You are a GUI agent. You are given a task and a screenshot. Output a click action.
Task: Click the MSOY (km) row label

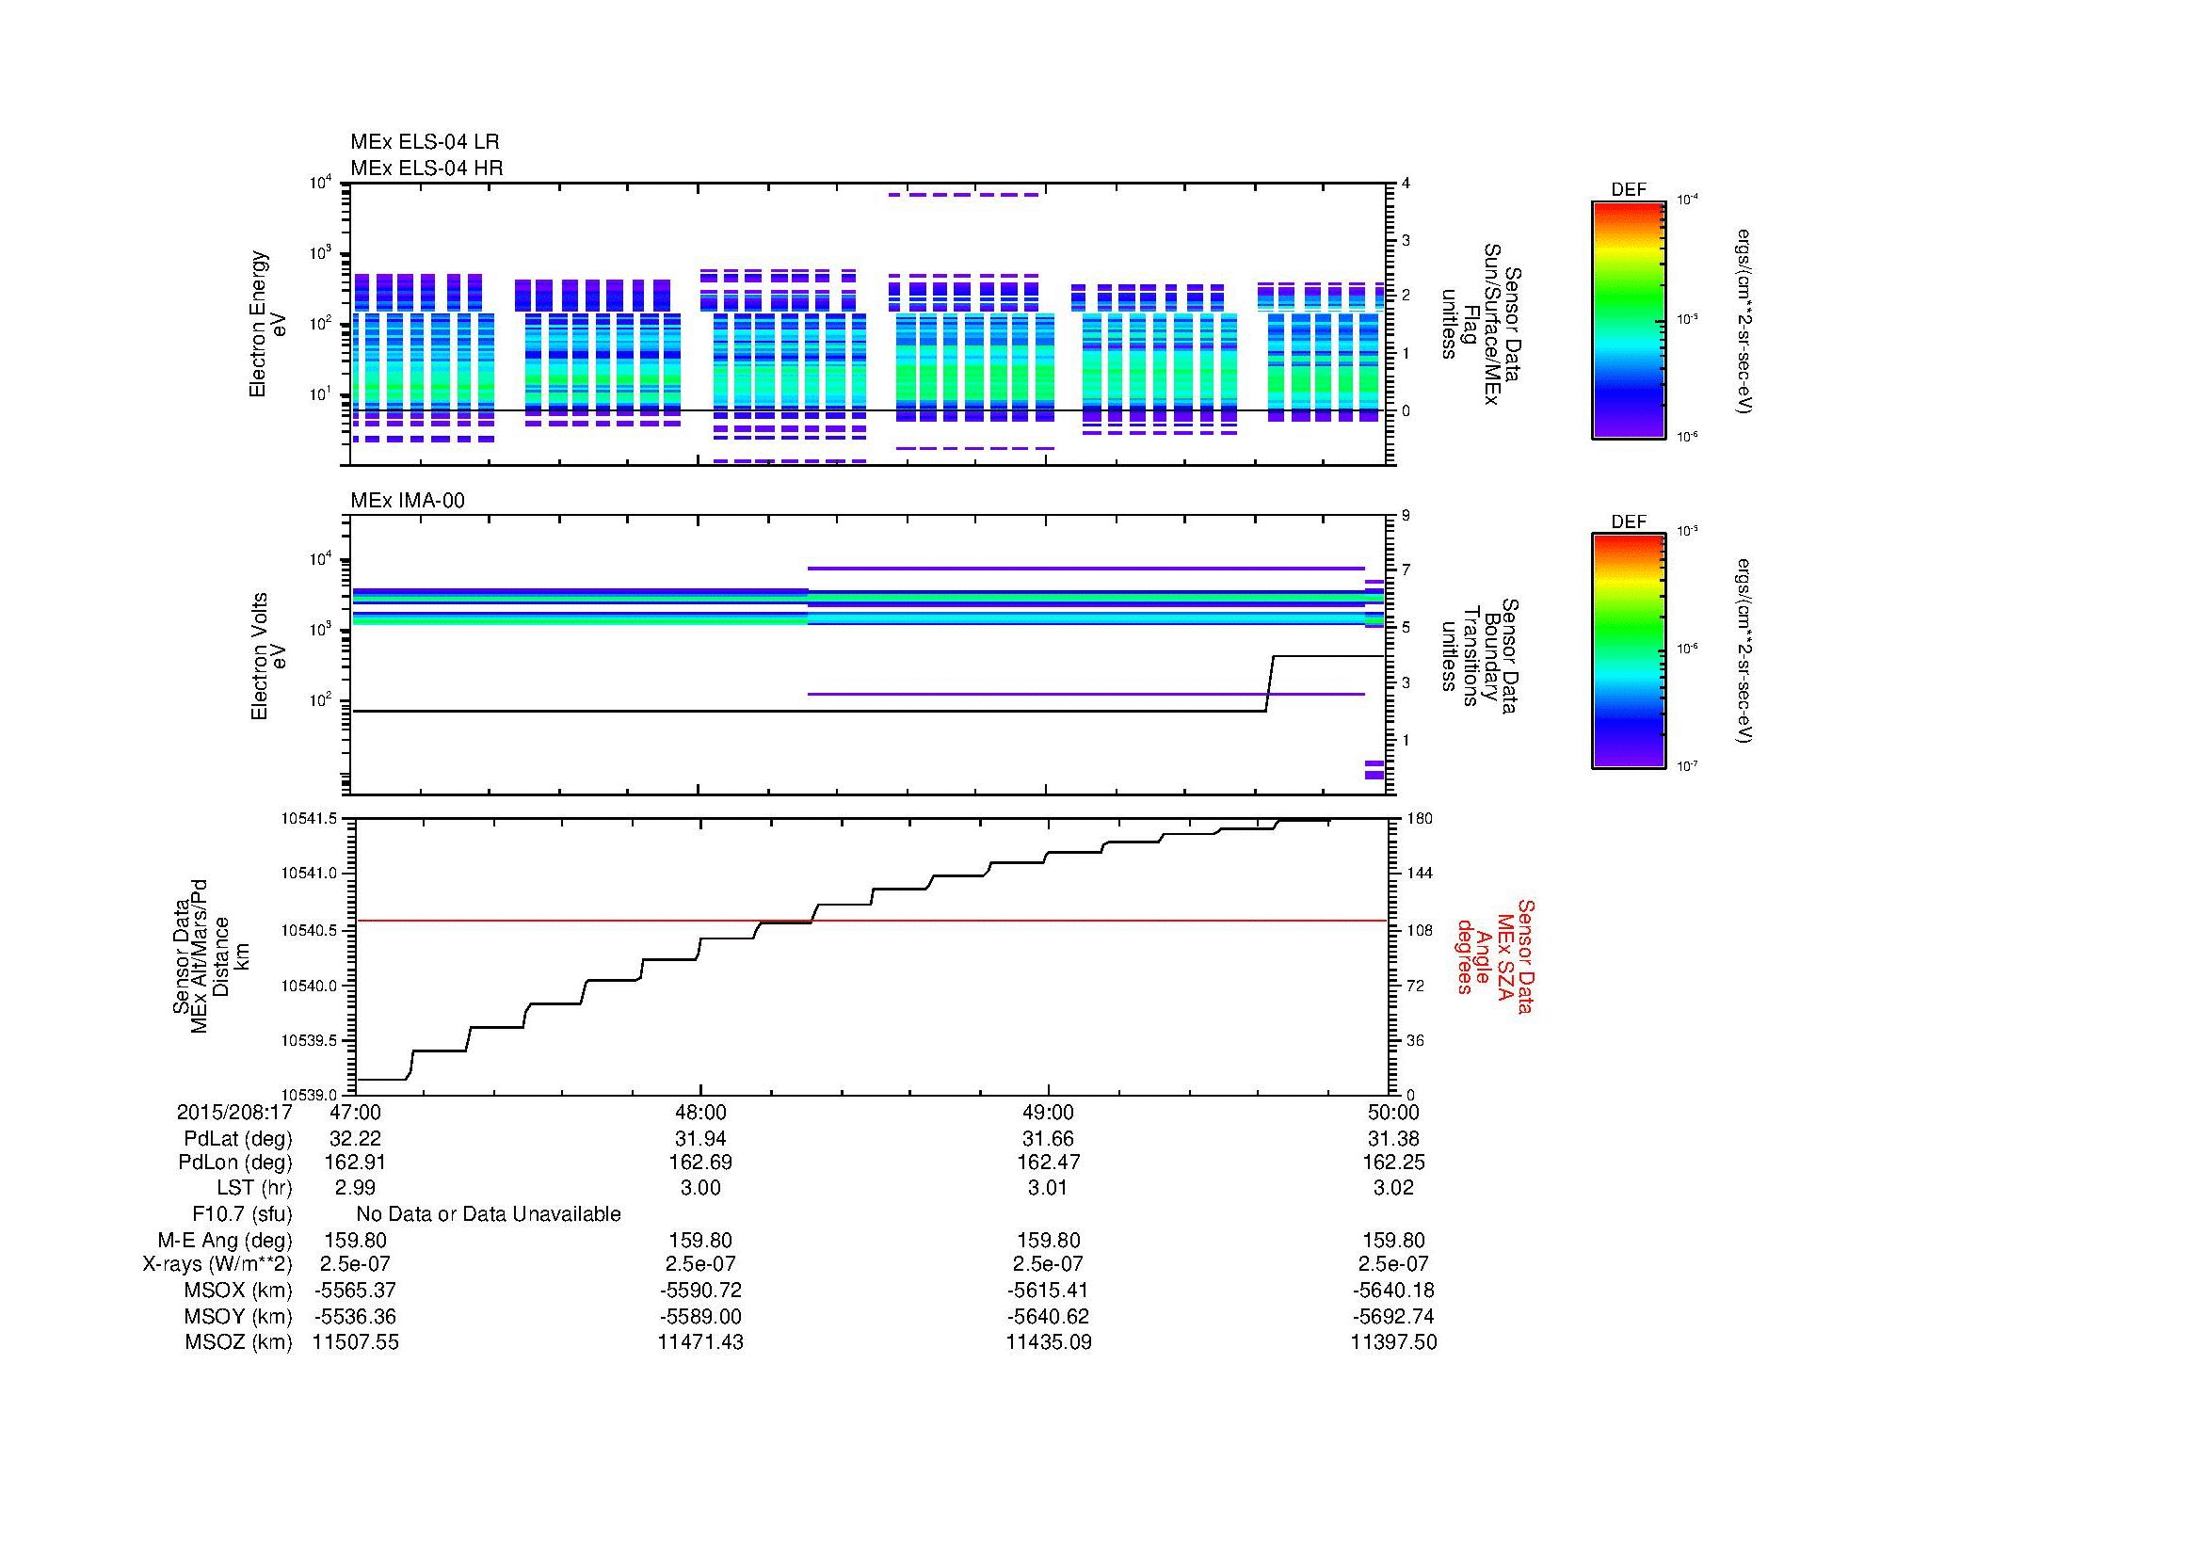[x=239, y=1316]
